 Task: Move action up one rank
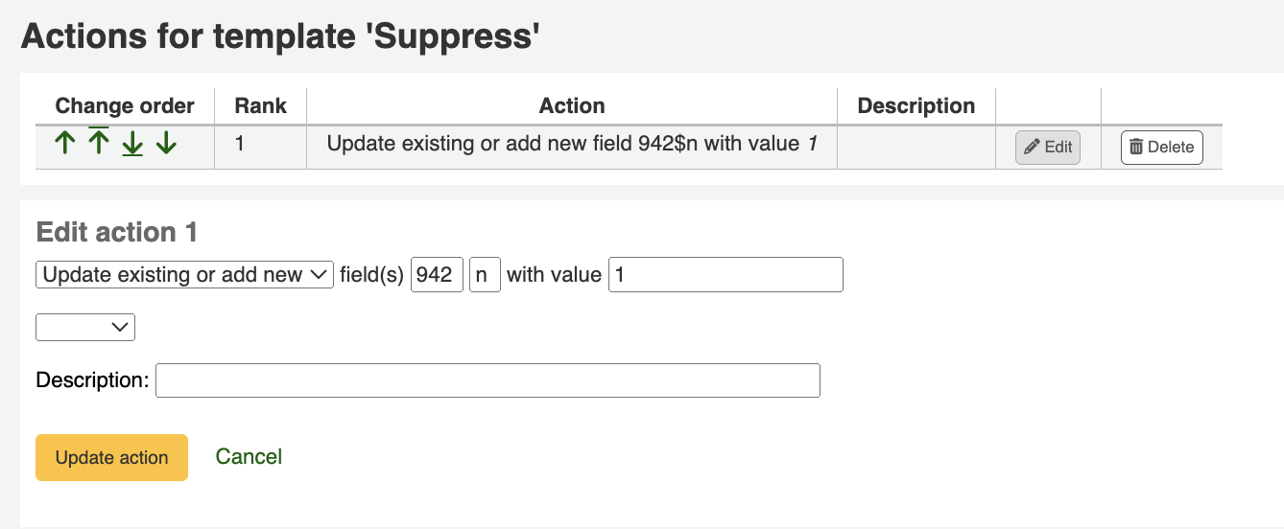tap(64, 145)
